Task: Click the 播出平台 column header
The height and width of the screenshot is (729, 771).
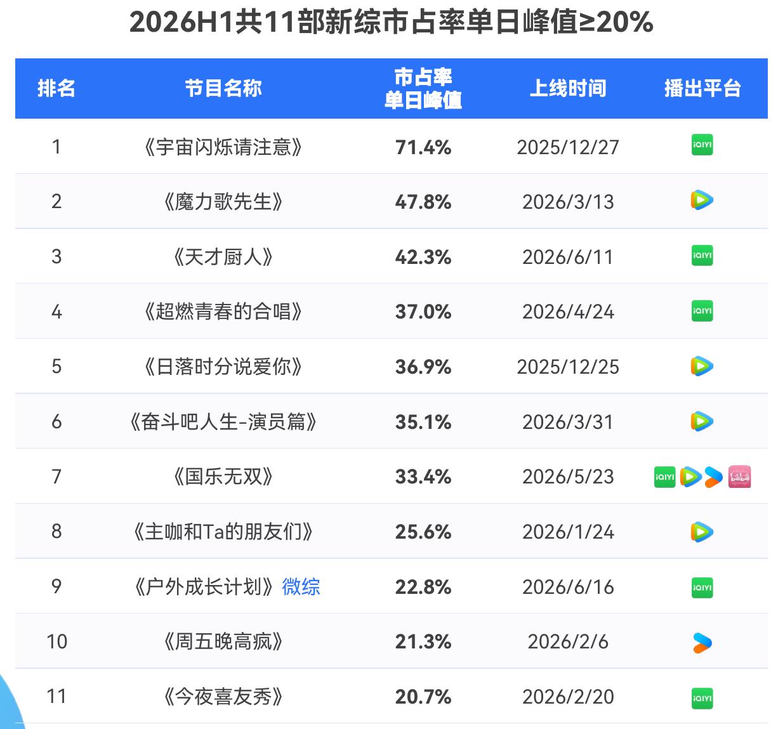Action: (702, 88)
